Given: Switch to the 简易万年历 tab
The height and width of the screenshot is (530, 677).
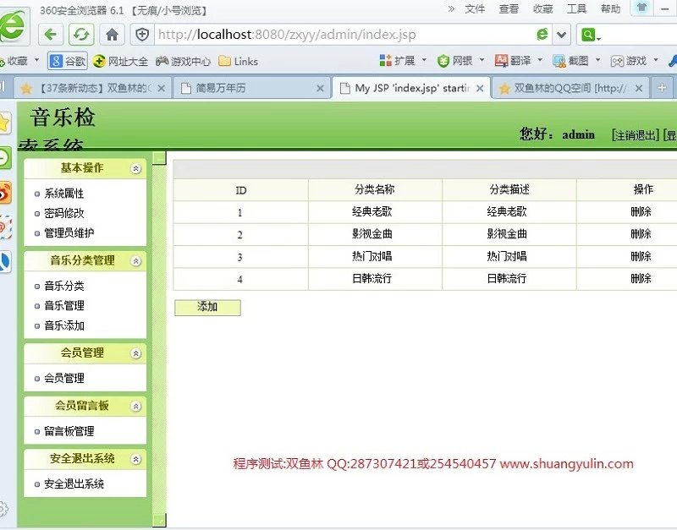Looking at the screenshot, I should (252, 88).
